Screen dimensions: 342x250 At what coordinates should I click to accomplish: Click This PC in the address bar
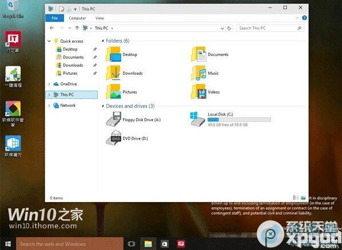click(x=101, y=28)
